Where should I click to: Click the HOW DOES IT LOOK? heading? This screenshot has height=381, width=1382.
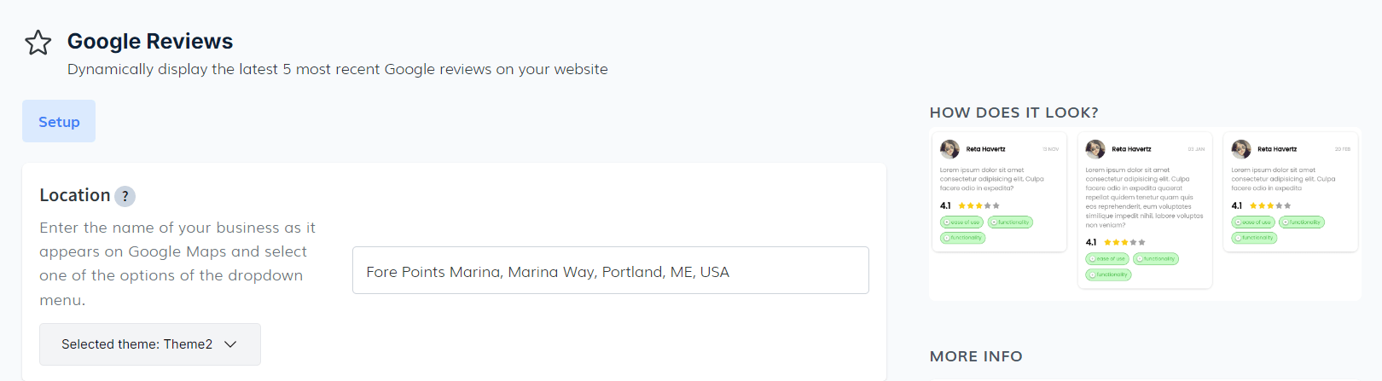1013,113
